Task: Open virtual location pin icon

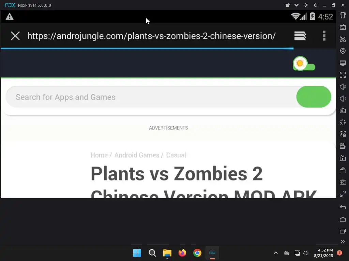Action: click(x=343, y=51)
